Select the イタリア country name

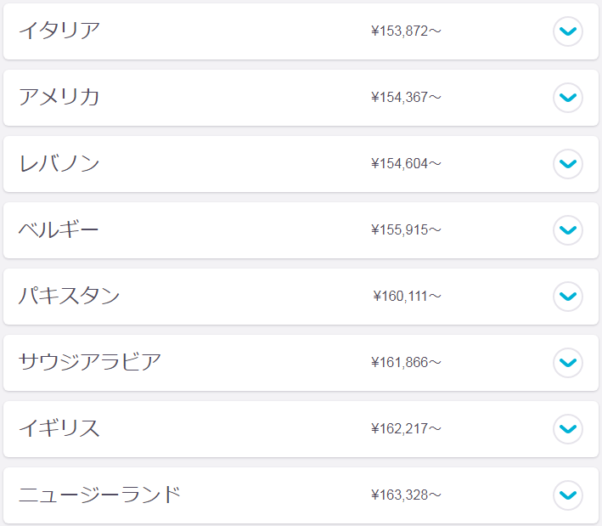pos(59,31)
